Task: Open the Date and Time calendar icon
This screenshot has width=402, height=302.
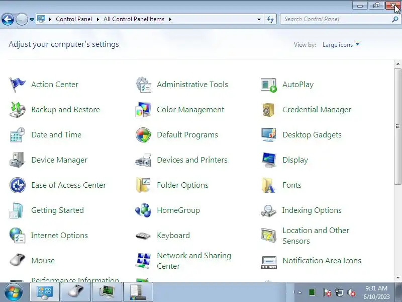Action: tap(17, 135)
